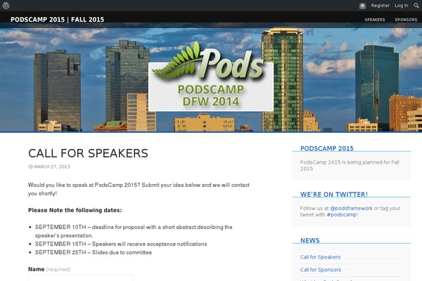Click the clock icon beside the date
Screen dimensions: 422x281
click(x=31, y=166)
